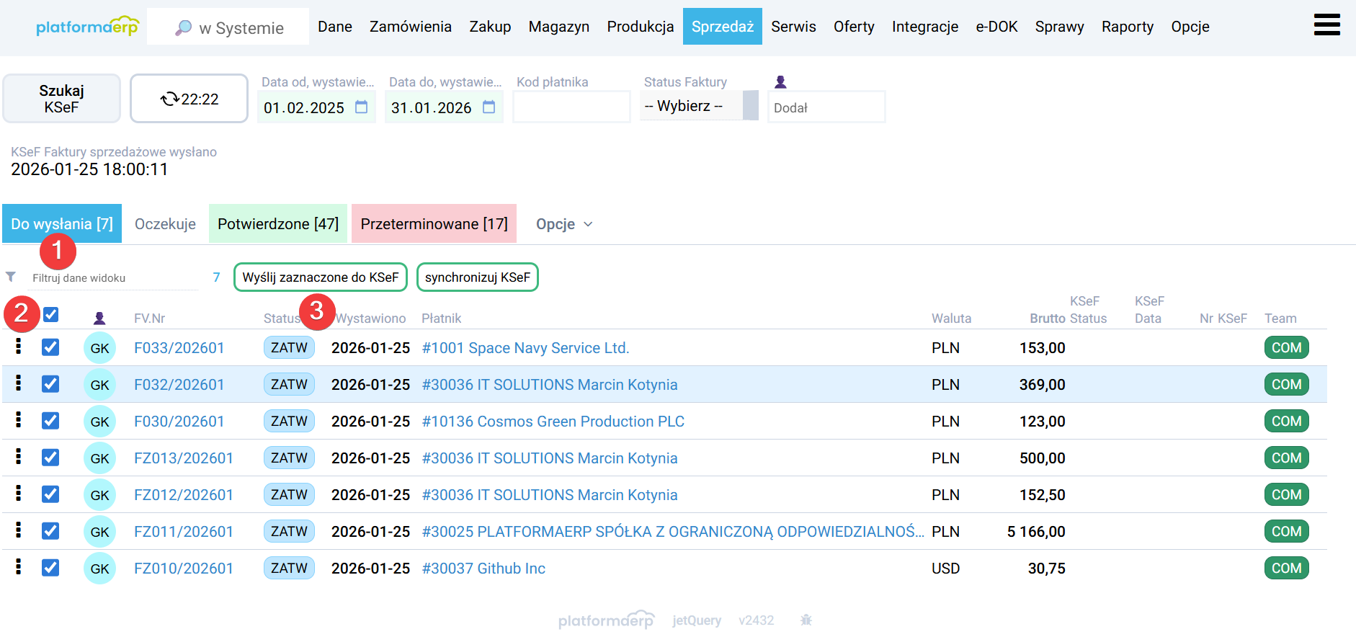The image size is (1356, 637).
Task: Open invoice link F033/202601
Action: click(179, 348)
